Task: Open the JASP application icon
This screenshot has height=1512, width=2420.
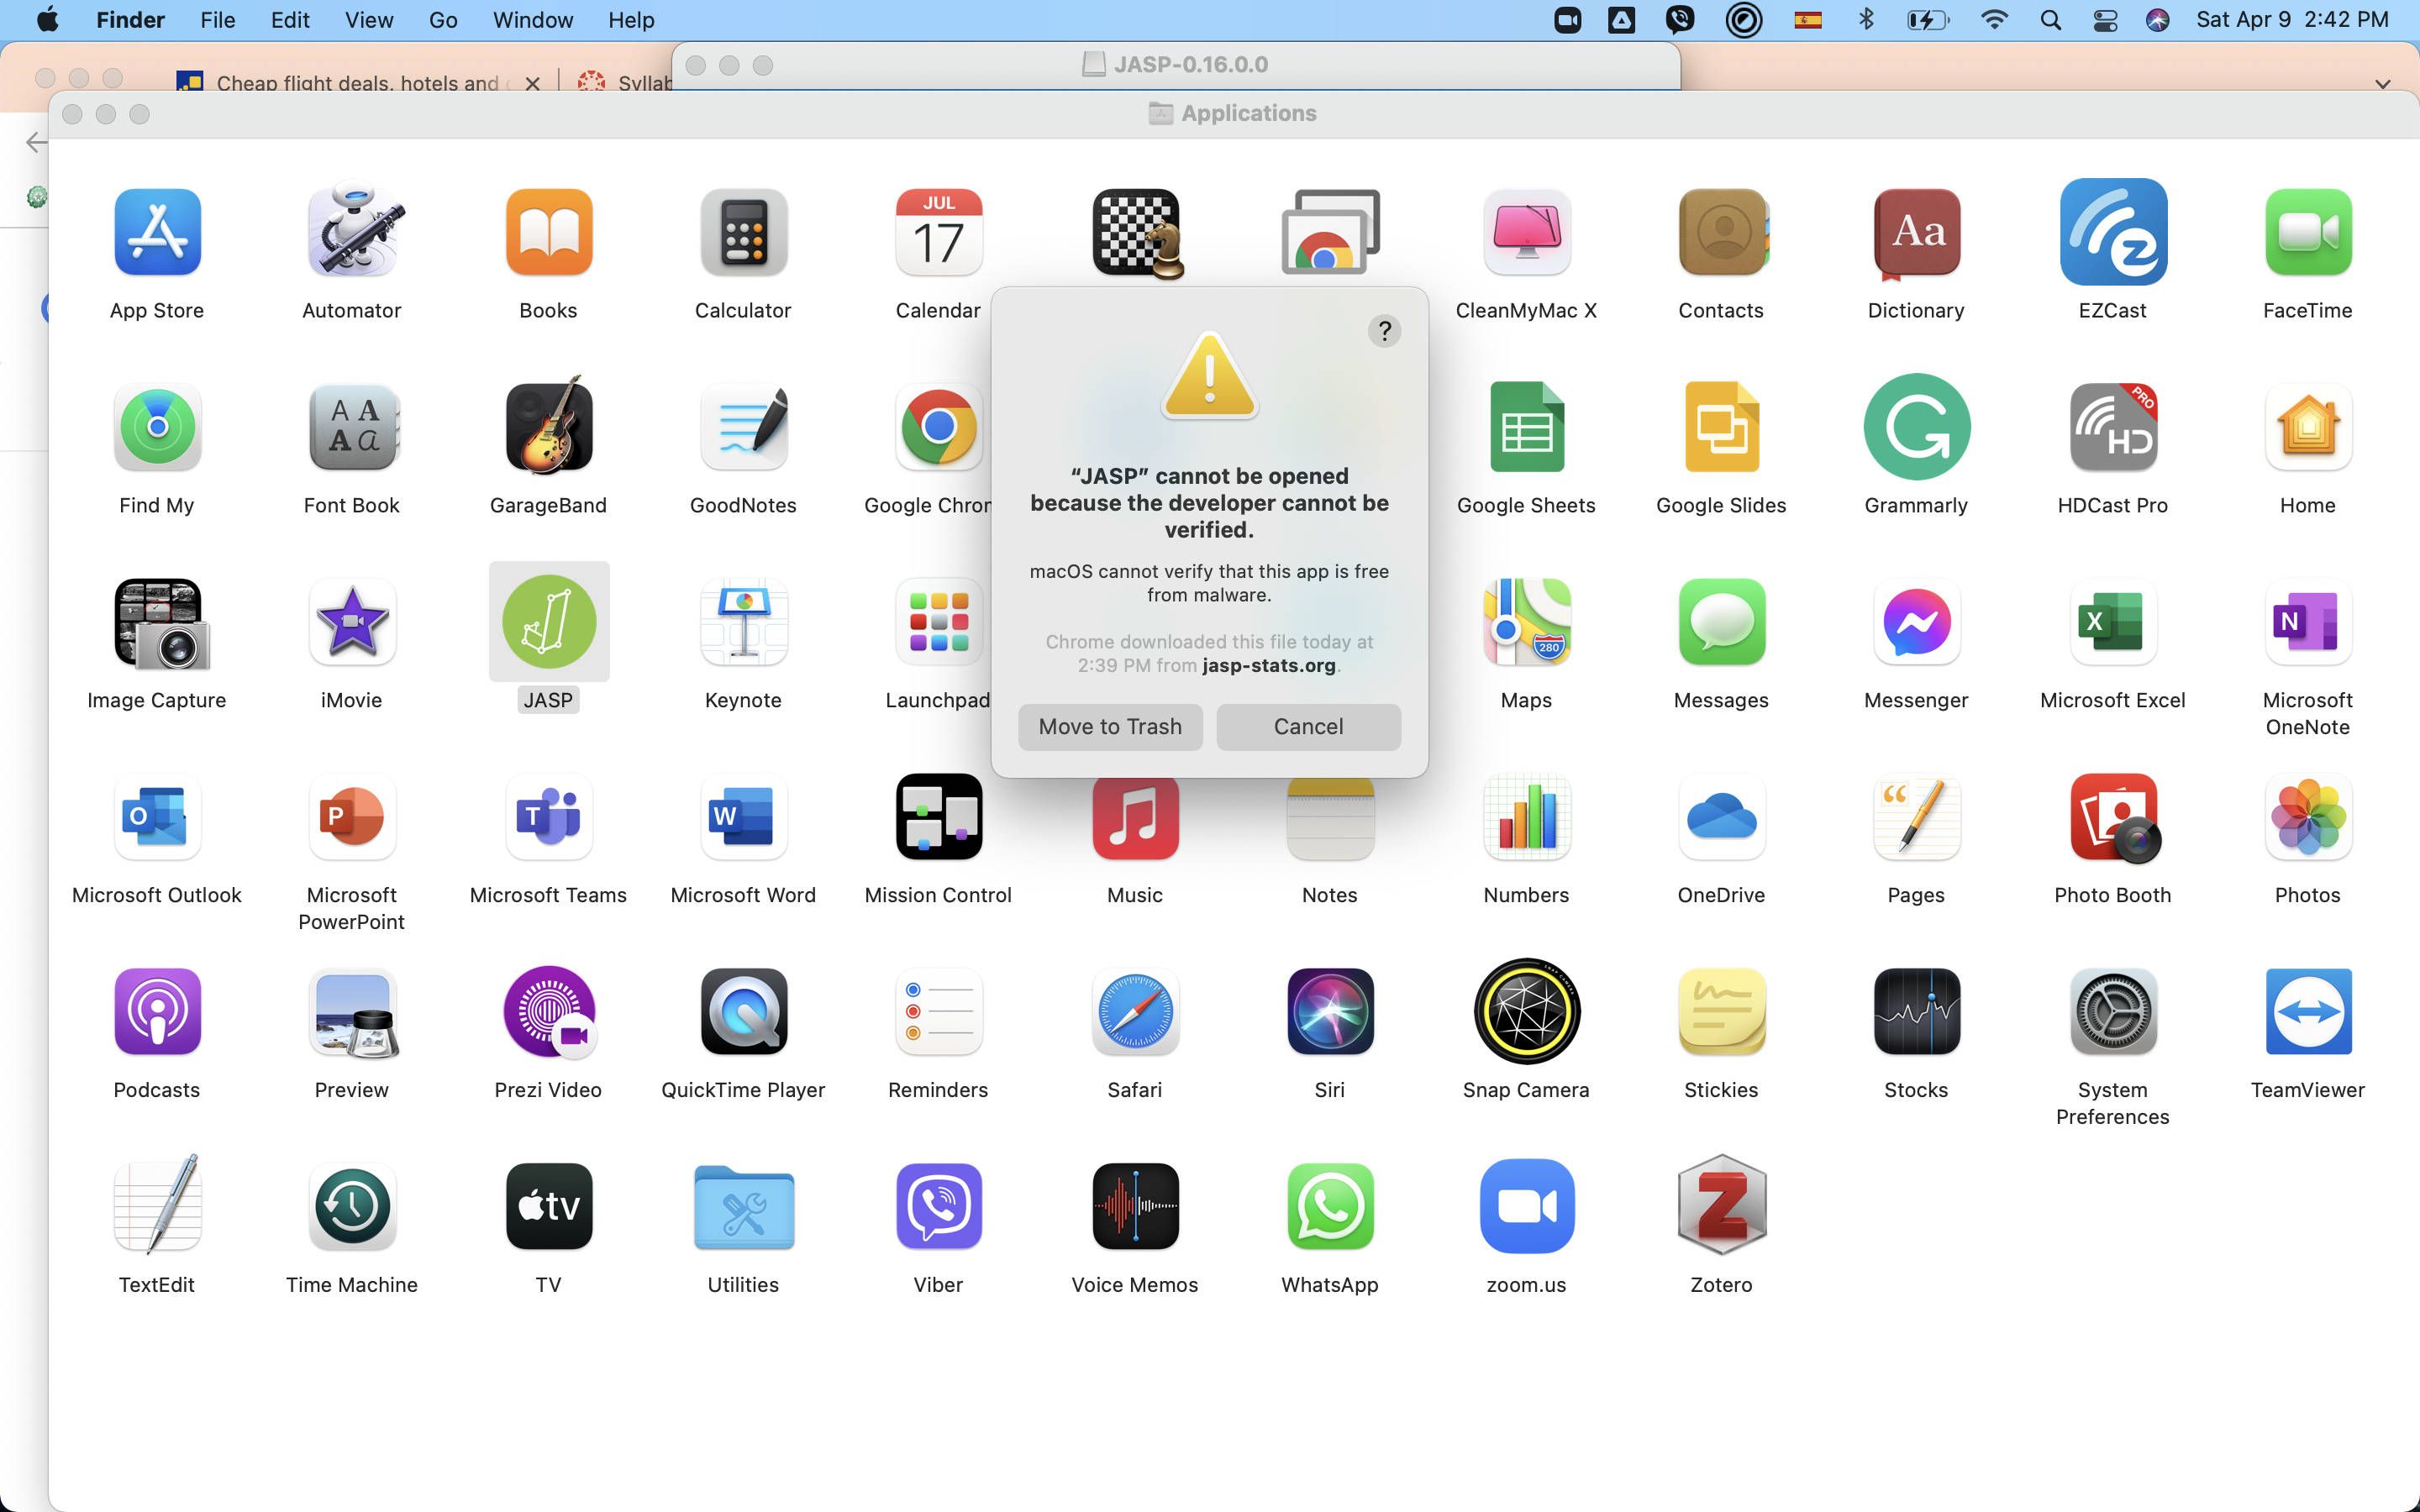Action: [x=549, y=622]
